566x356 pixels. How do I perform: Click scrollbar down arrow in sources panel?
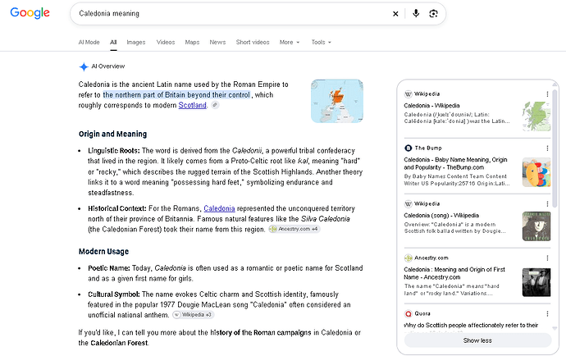click(x=555, y=329)
